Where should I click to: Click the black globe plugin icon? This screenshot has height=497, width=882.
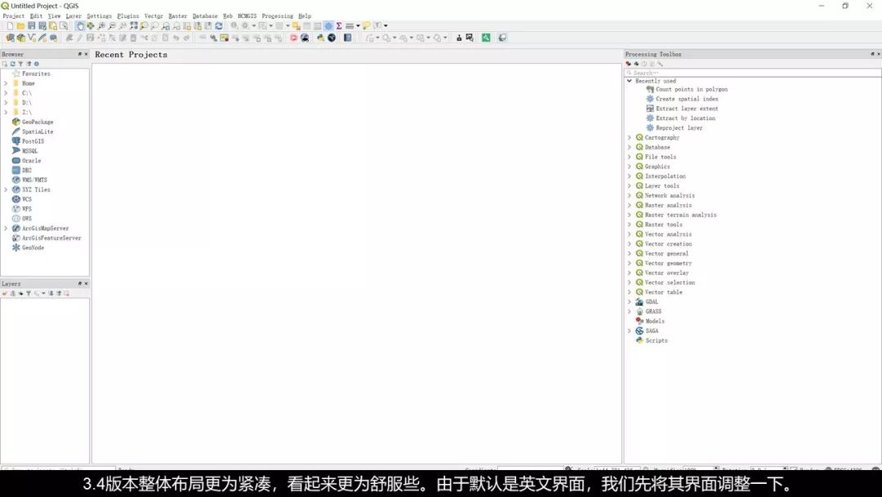pyautogui.click(x=332, y=38)
